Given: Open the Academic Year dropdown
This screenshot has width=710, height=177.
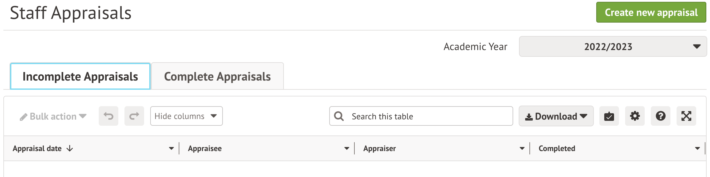Looking at the screenshot, I should click(613, 46).
